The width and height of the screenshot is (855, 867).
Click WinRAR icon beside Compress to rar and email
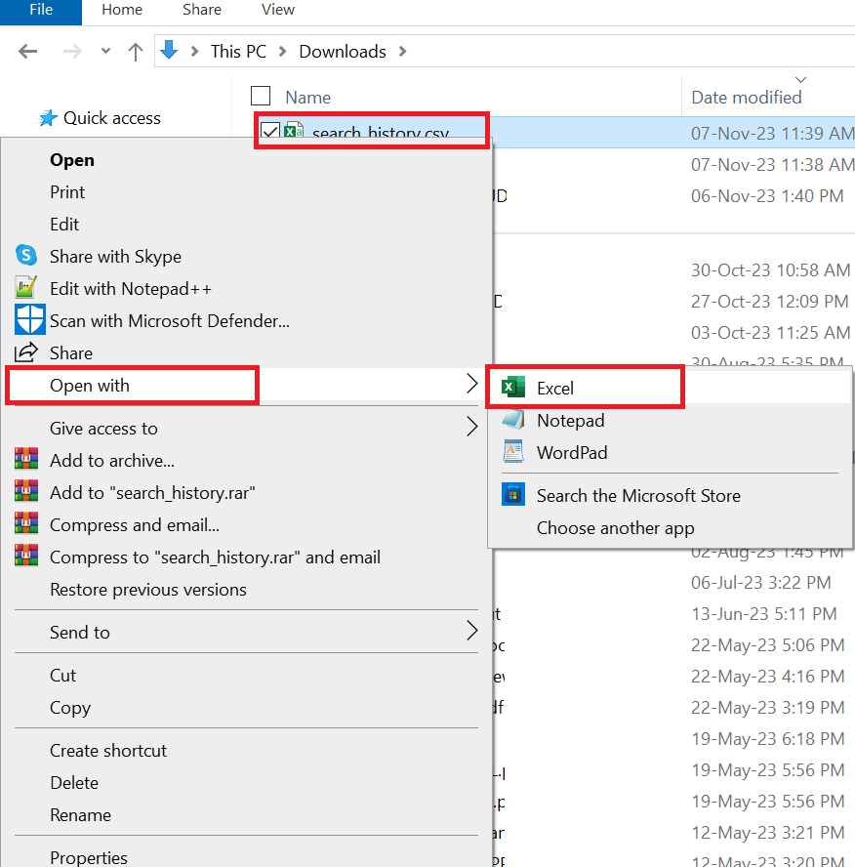point(26,556)
